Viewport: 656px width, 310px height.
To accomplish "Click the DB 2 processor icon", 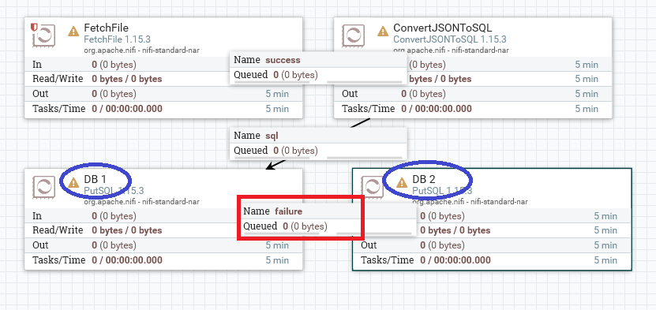I will (x=373, y=187).
